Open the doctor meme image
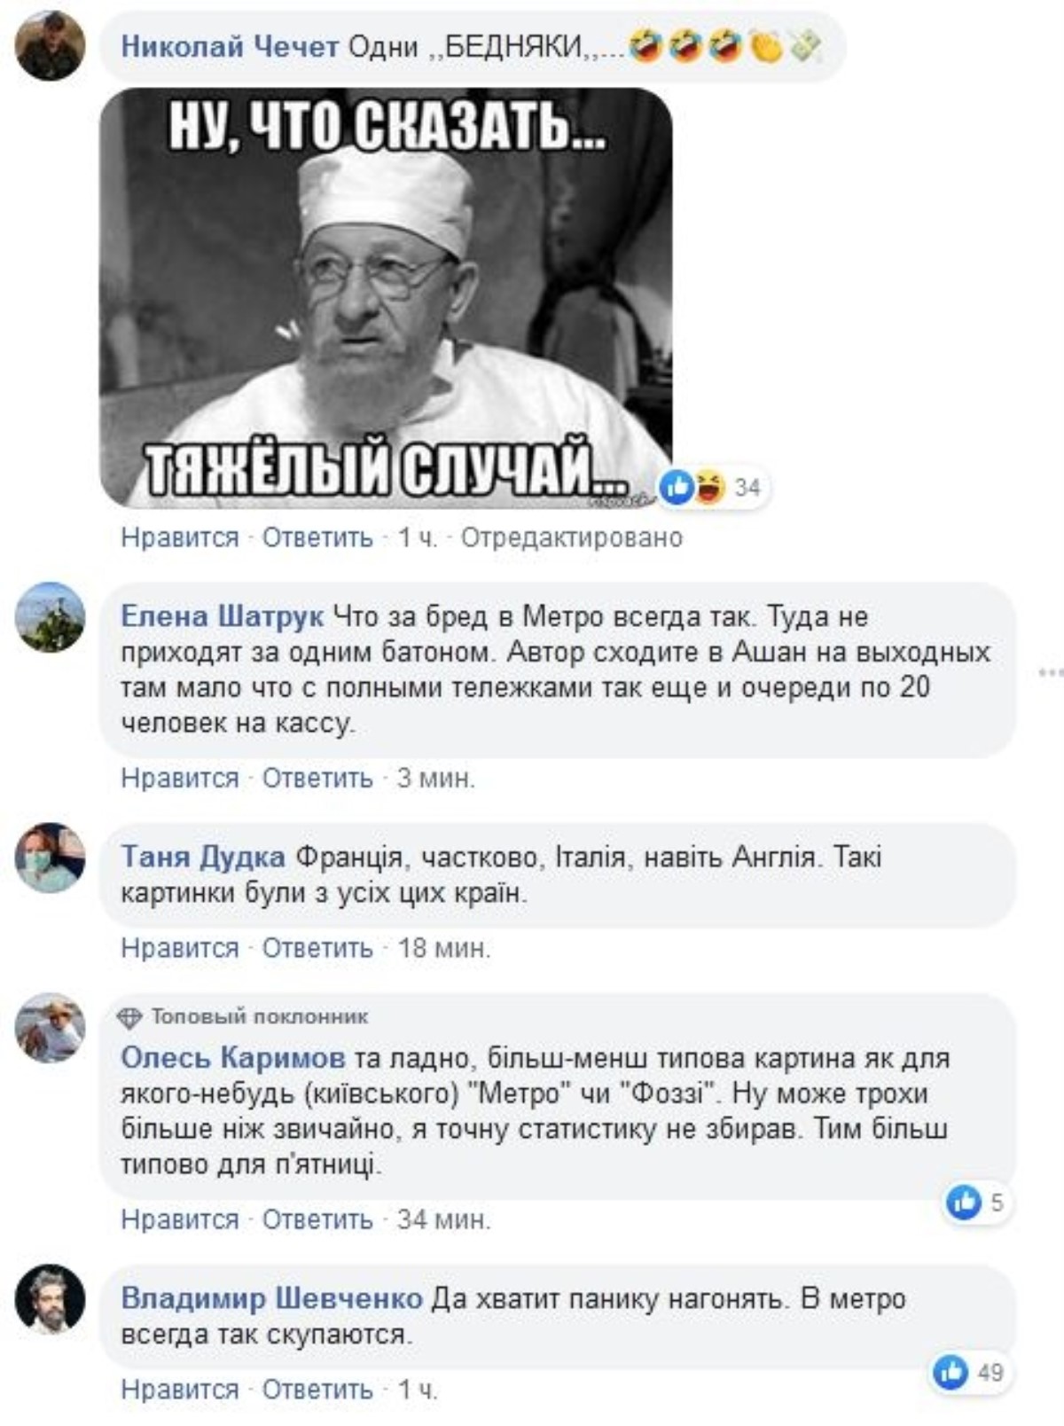The width and height of the screenshot is (1064, 1426). (386, 298)
